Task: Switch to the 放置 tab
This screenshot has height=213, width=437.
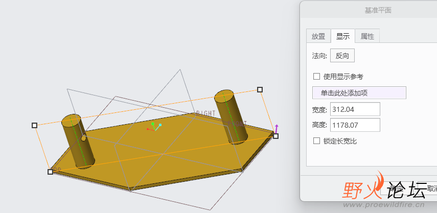Action: tap(318, 36)
